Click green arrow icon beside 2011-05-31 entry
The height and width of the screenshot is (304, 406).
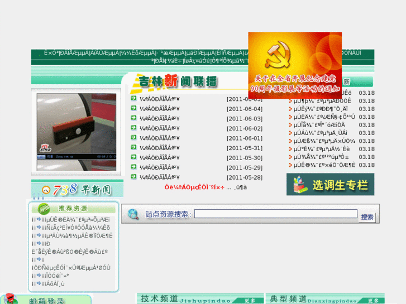tap(133, 147)
